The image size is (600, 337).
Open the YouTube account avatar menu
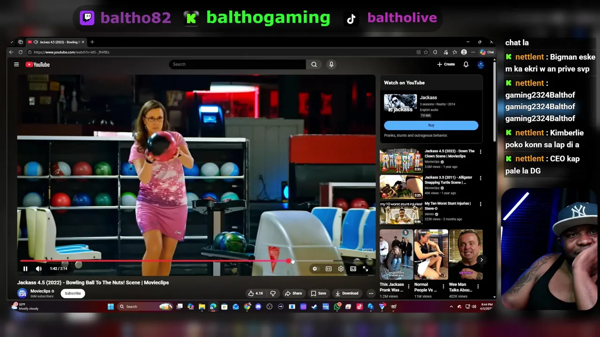(x=480, y=65)
